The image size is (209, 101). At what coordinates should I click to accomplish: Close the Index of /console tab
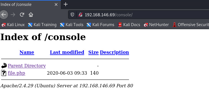(56, 4)
